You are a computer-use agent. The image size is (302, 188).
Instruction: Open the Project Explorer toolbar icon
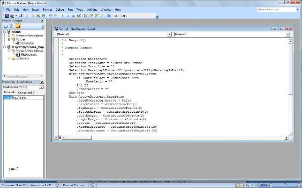86,16
